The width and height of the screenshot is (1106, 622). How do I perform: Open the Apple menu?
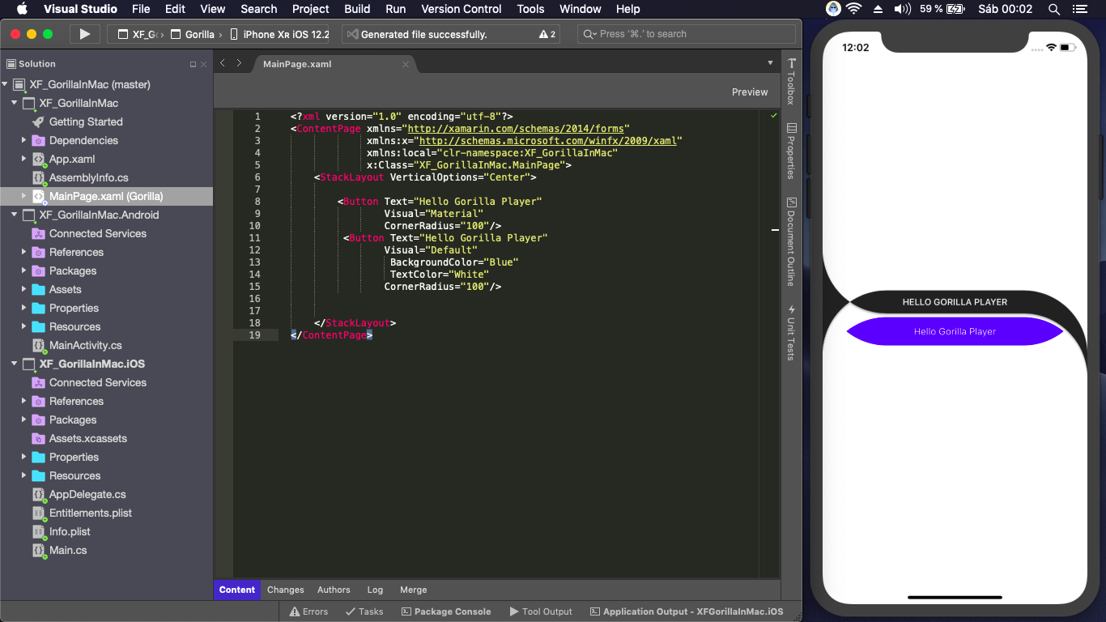pos(22,9)
